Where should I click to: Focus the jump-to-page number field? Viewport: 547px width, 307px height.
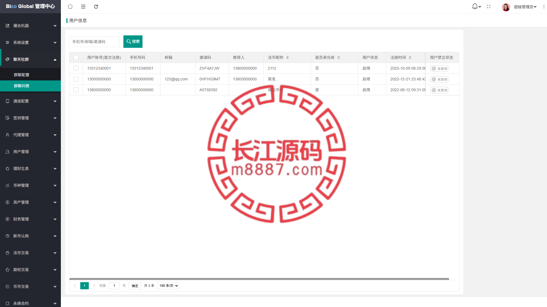click(x=114, y=286)
